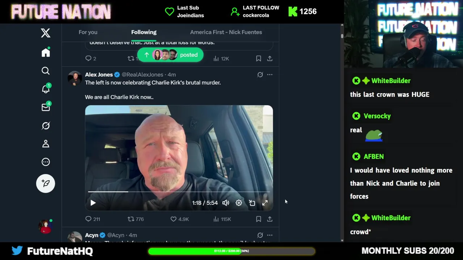Click Last Follow person icon in overlay
This screenshot has height=260, width=463.
click(x=235, y=12)
